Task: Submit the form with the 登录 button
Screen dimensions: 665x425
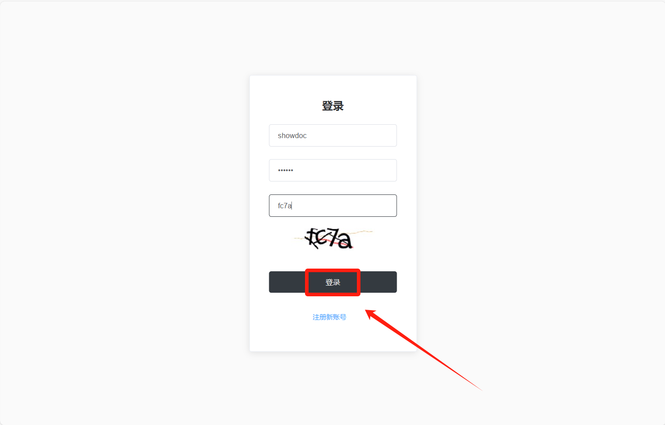Action: click(333, 282)
